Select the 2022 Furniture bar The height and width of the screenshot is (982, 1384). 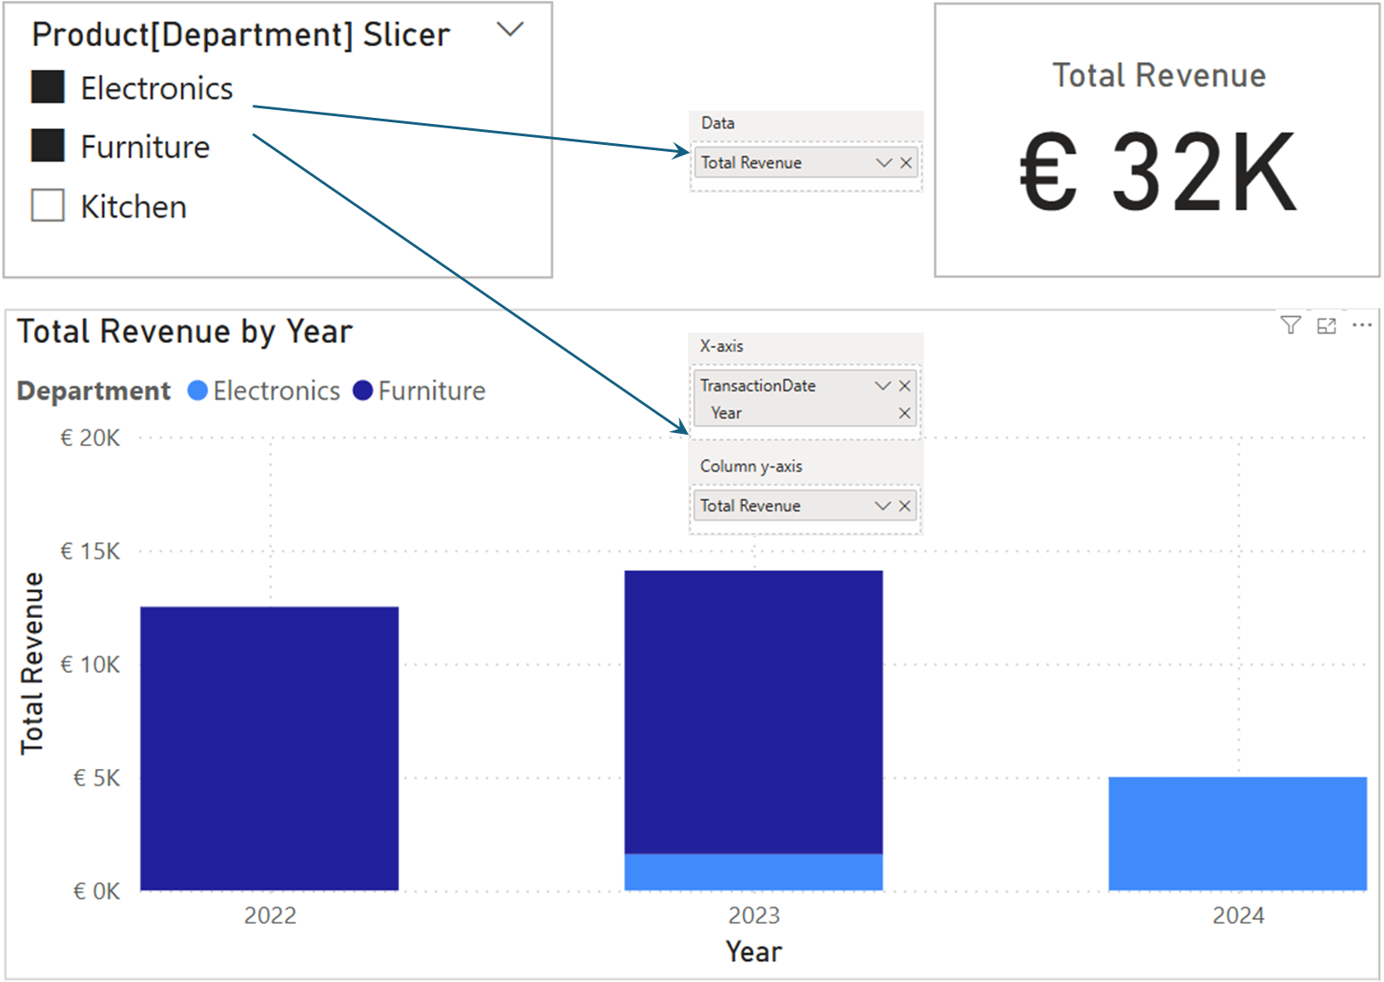pyautogui.click(x=269, y=748)
